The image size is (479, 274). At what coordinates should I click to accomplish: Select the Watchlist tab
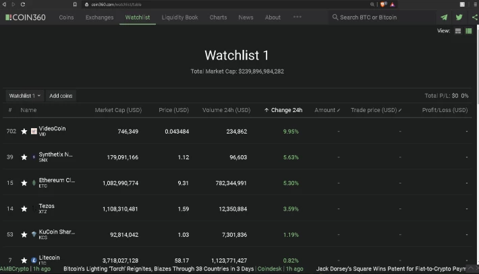click(x=138, y=18)
